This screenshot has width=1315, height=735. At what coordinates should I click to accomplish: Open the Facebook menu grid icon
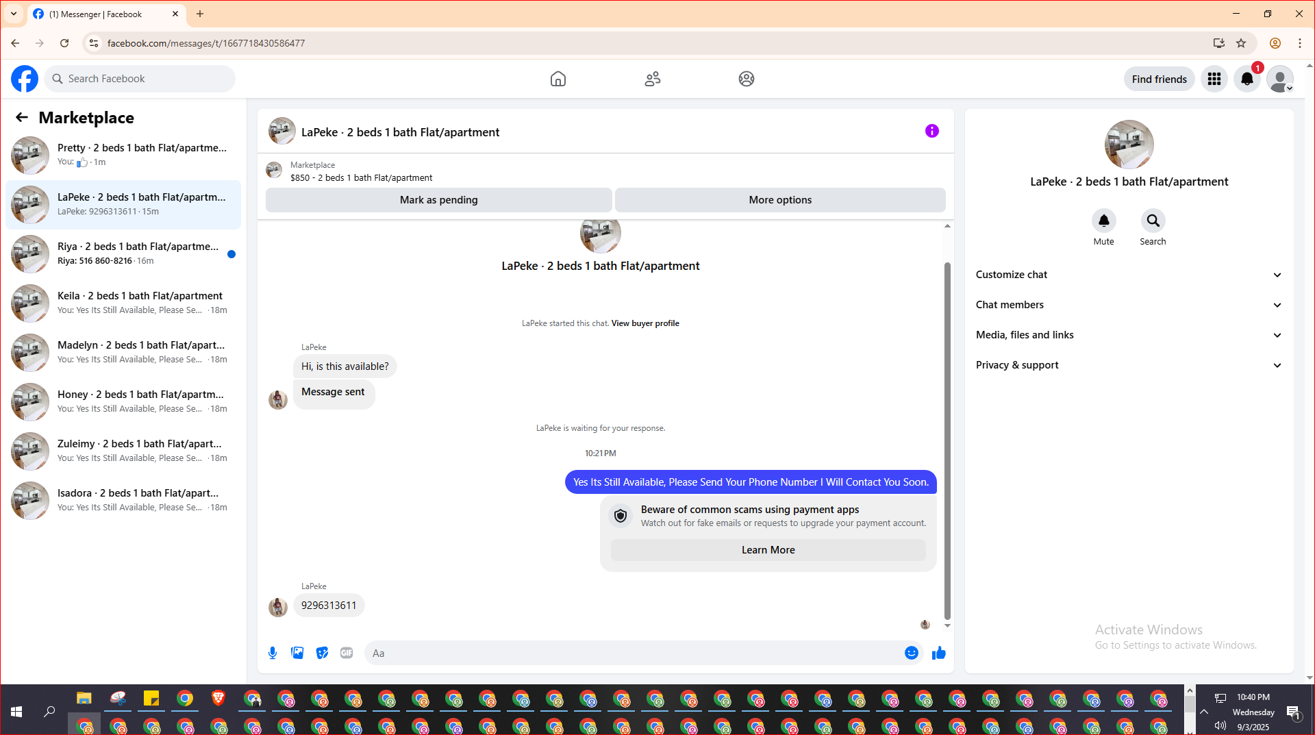(x=1214, y=79)
